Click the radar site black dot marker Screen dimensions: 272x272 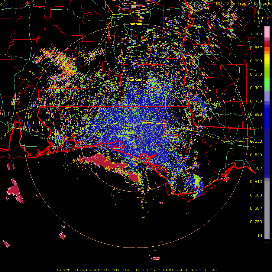coord(136,136)
